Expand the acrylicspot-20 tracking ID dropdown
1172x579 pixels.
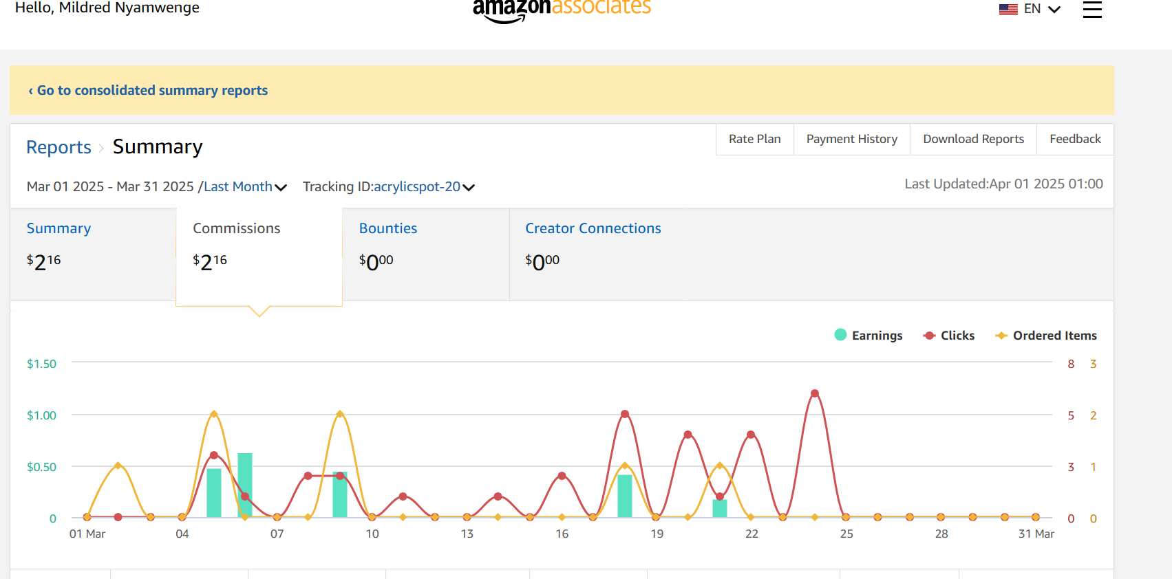pos(424,186)
